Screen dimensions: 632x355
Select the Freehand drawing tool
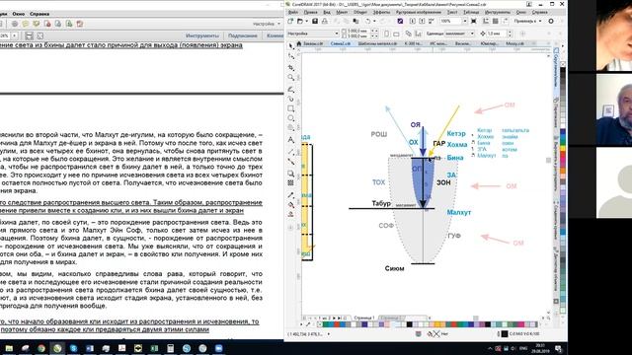click(291, 89)
